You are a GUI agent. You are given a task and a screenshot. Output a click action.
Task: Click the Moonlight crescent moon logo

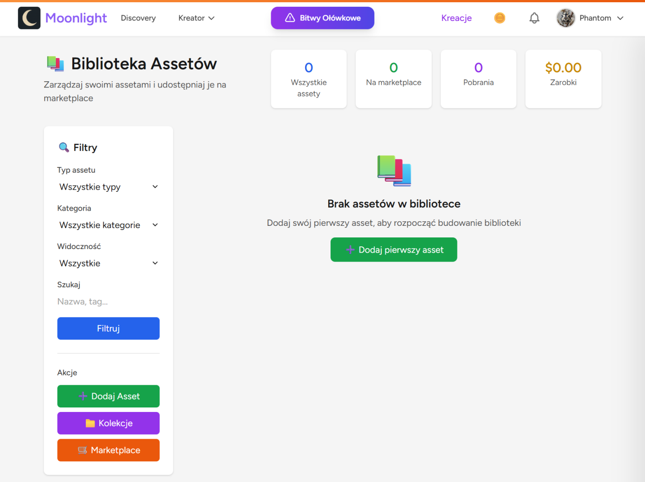[x=29, y=18]
